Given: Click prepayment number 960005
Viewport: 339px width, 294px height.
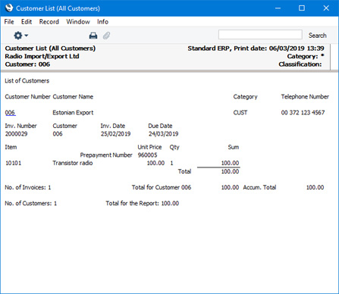Looking at the screenshot, I should [147, 155].
